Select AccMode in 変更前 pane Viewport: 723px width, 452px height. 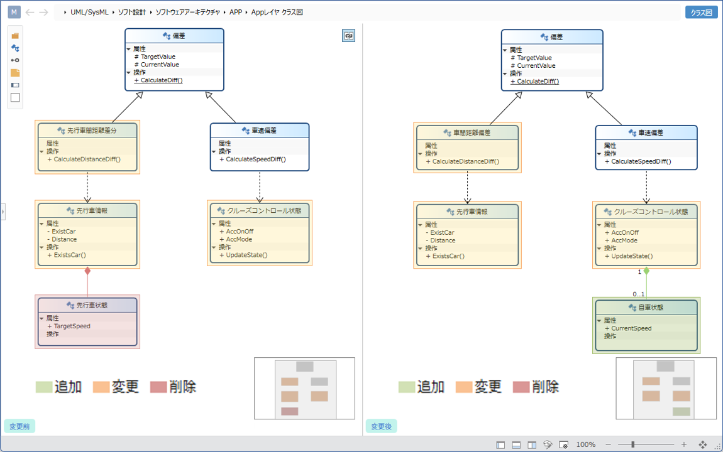pos(236,239)
